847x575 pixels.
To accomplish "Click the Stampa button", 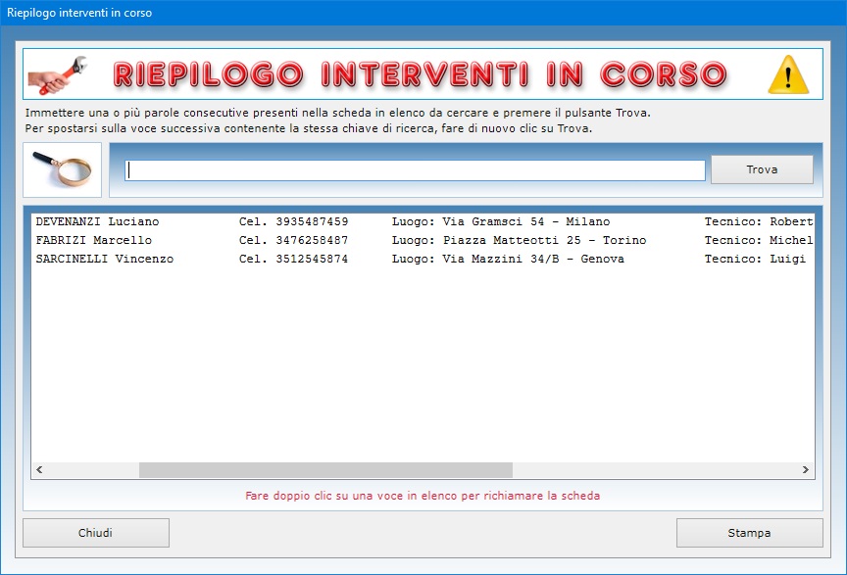I will (749, 533).
